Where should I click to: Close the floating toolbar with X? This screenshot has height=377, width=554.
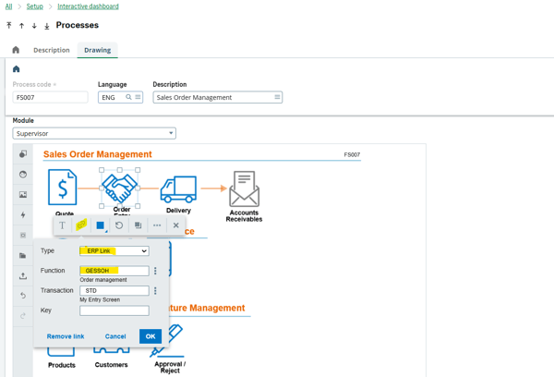[176, 225]
